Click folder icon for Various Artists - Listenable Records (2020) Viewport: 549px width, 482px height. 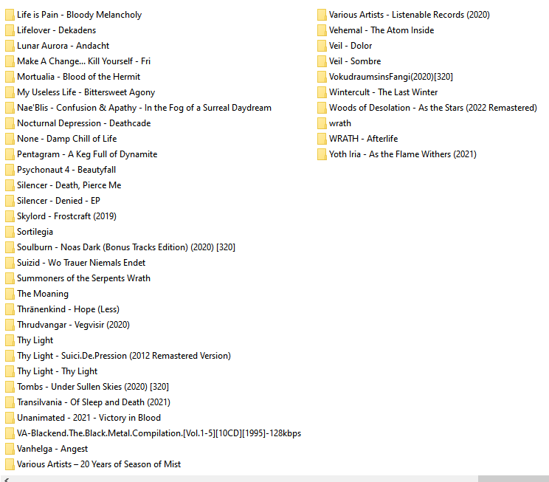point(322,15)
